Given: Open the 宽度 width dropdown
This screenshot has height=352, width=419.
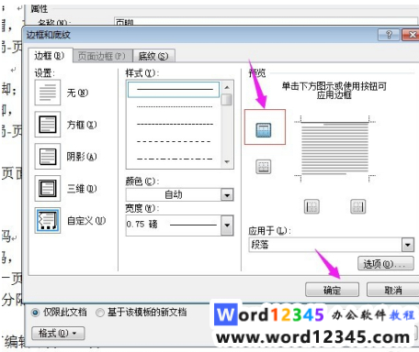Looking at the screenshot, I should pos(227,225).
